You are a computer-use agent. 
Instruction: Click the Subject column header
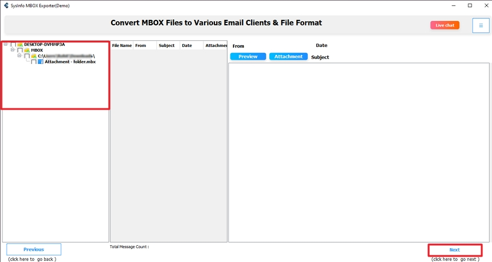(168, 45)
